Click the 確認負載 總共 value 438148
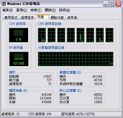This screenshot has height=118, width=123. 46,95
